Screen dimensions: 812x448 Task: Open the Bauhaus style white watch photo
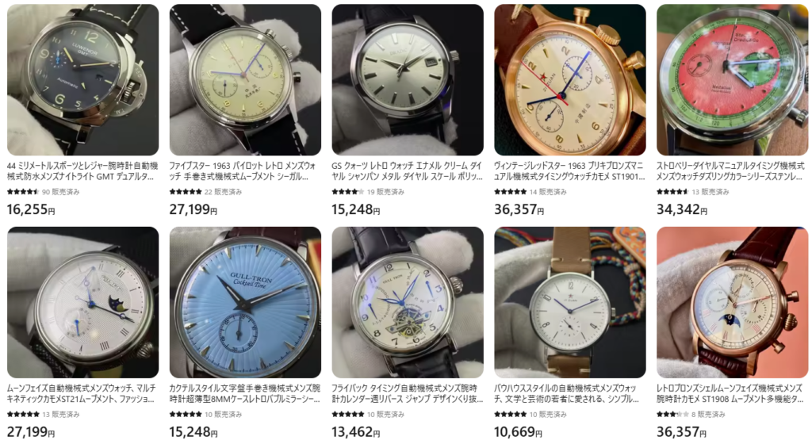point(570,302)
